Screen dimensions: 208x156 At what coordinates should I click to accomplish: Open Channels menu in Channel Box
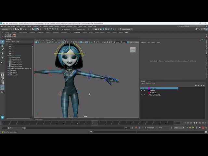pyautogui.click(x=143, y=42)
